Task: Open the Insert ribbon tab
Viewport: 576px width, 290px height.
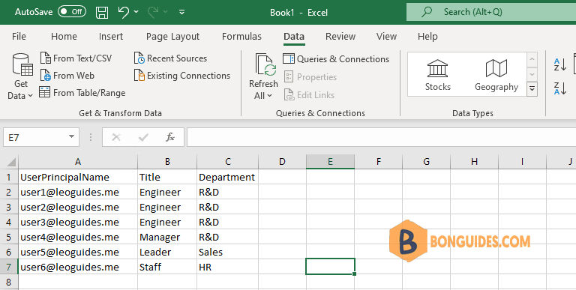Action: (x=111, y=36)
